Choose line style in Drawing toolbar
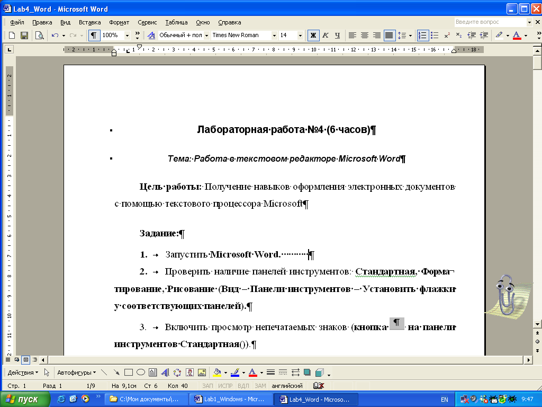The image size is (542, 407). (270, 373)
